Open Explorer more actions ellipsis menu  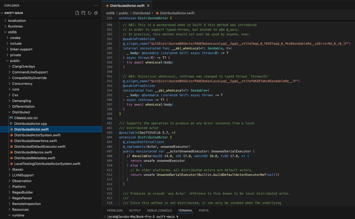tap(96, 5)
